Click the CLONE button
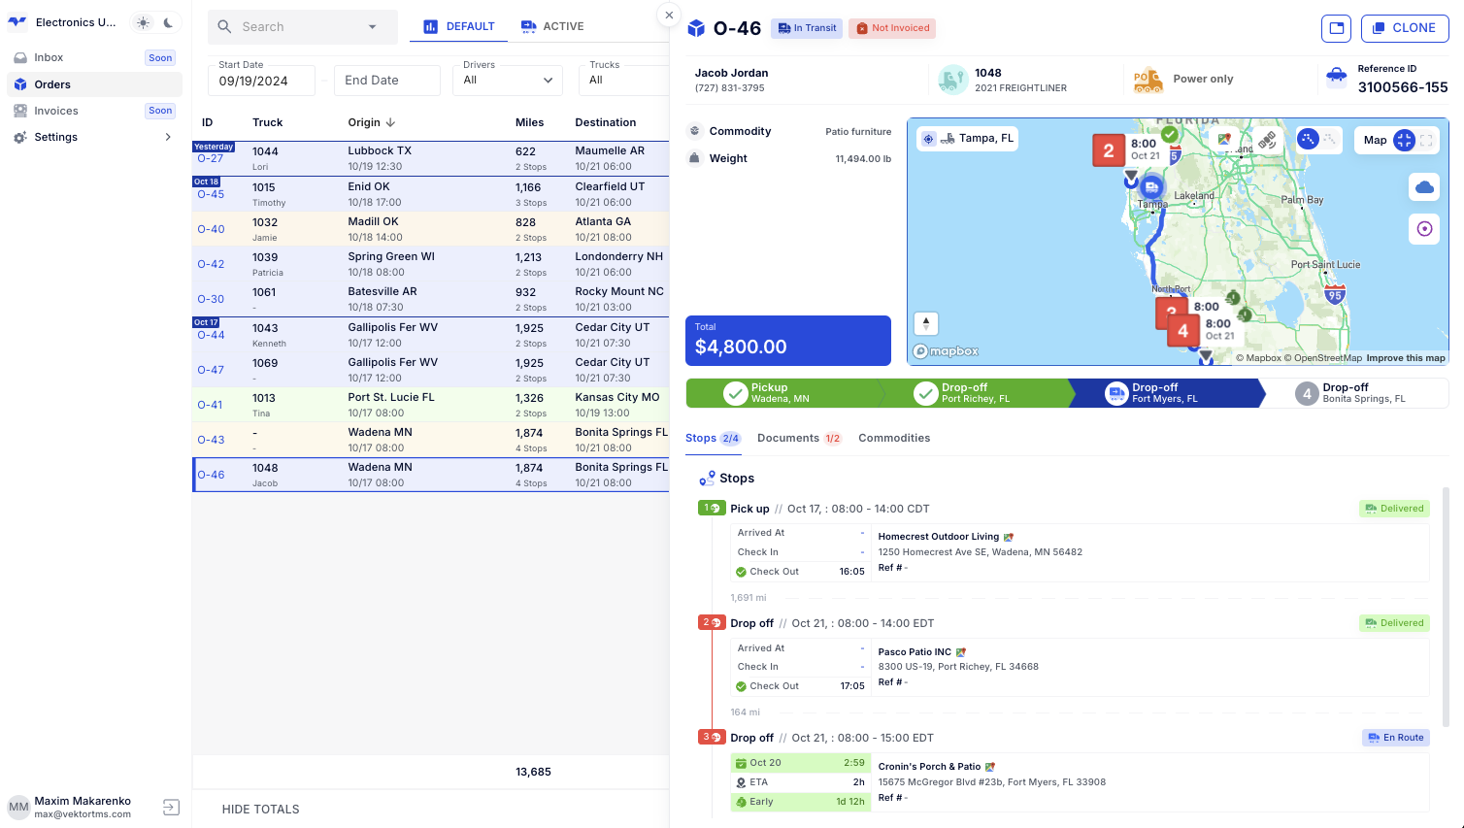 pyautogui.click(x=1404, y=28)
